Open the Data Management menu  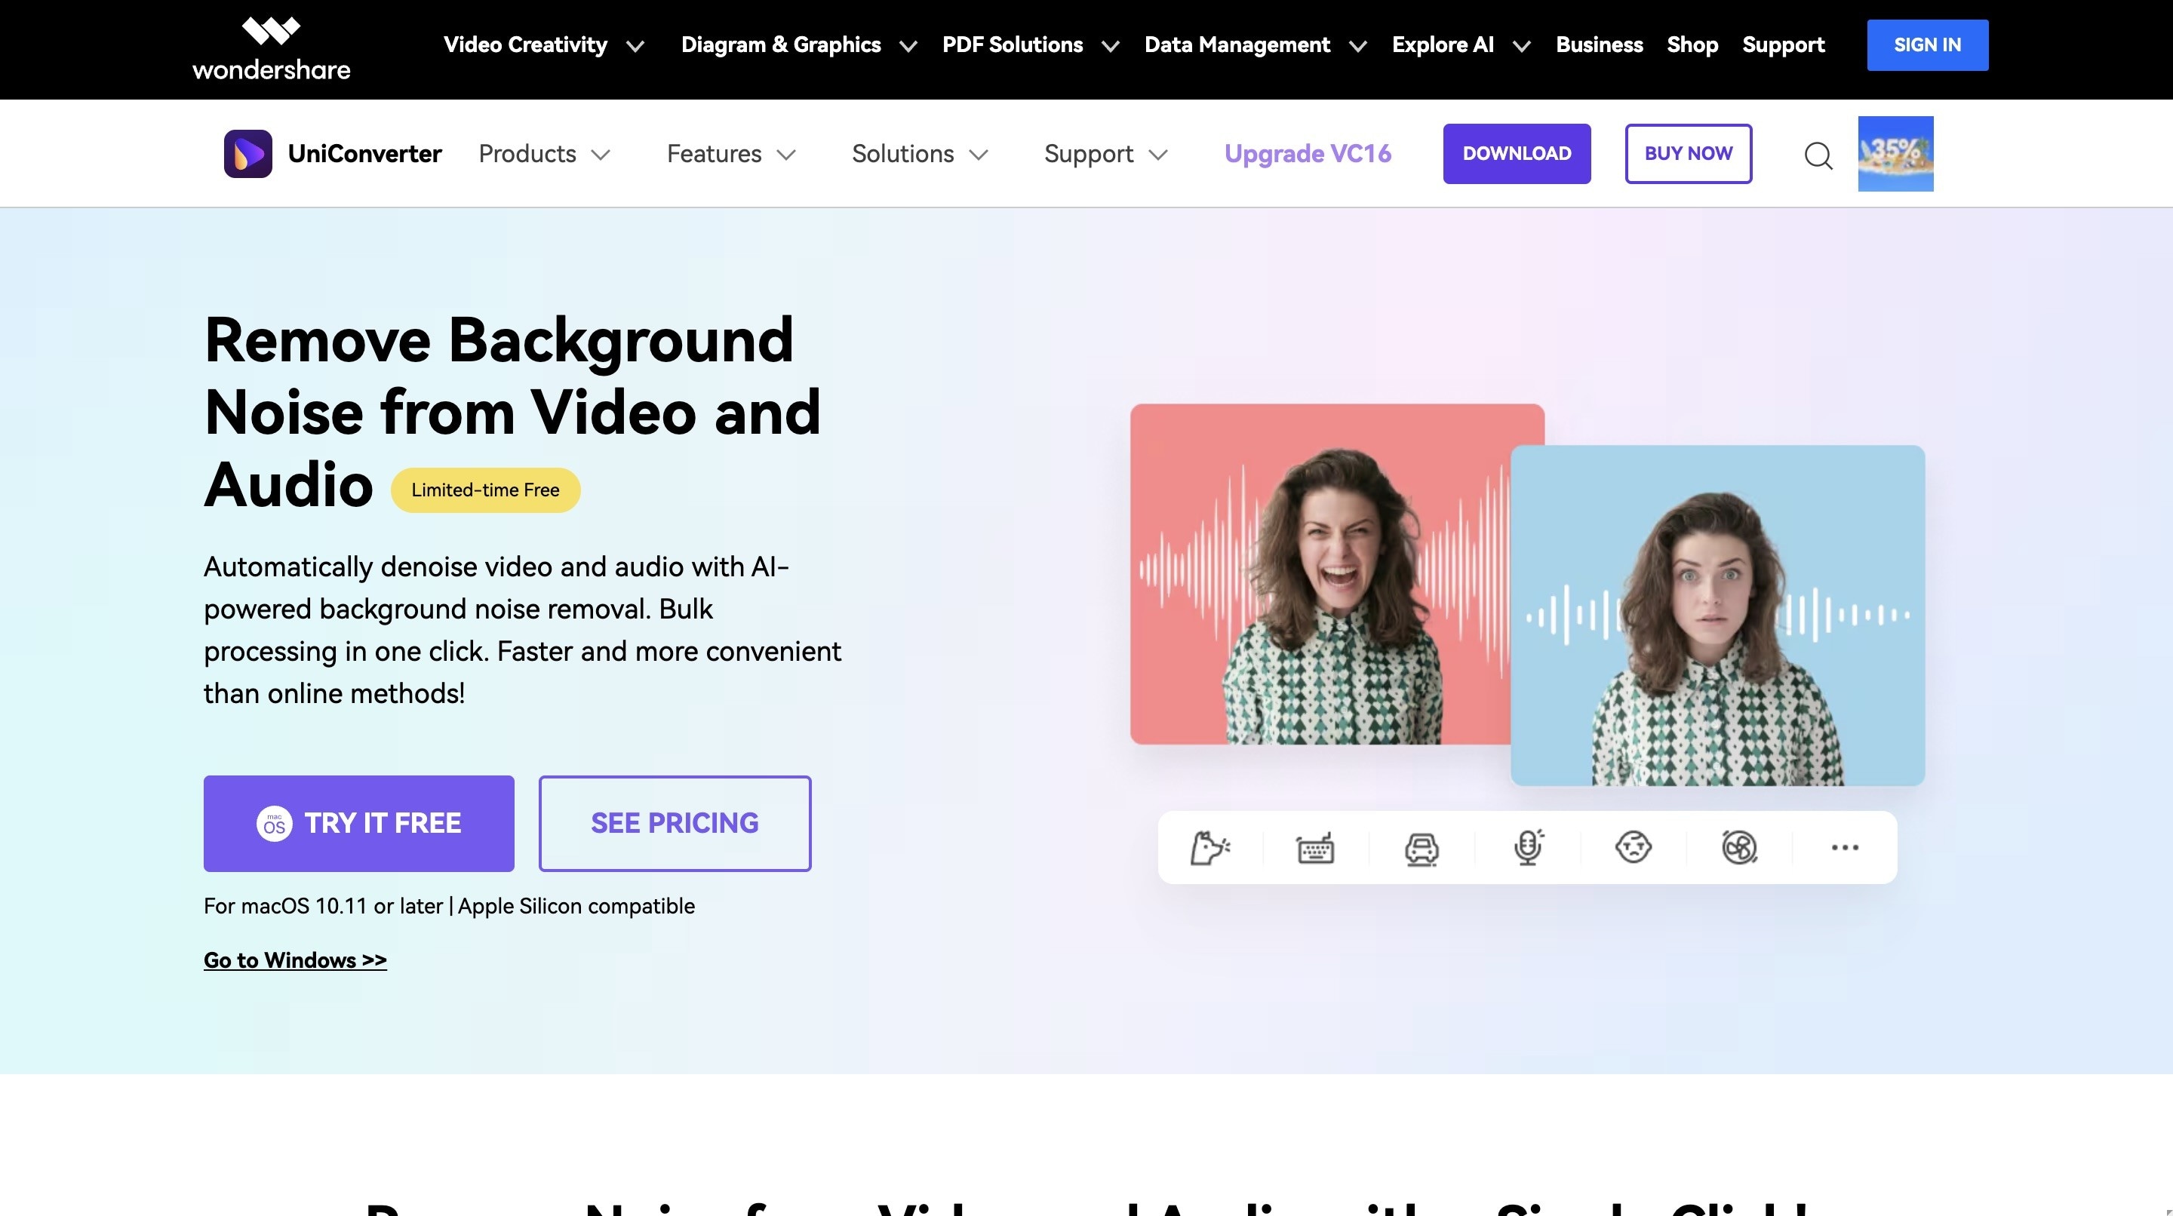pyautogui.click(x=1237, y=45)
